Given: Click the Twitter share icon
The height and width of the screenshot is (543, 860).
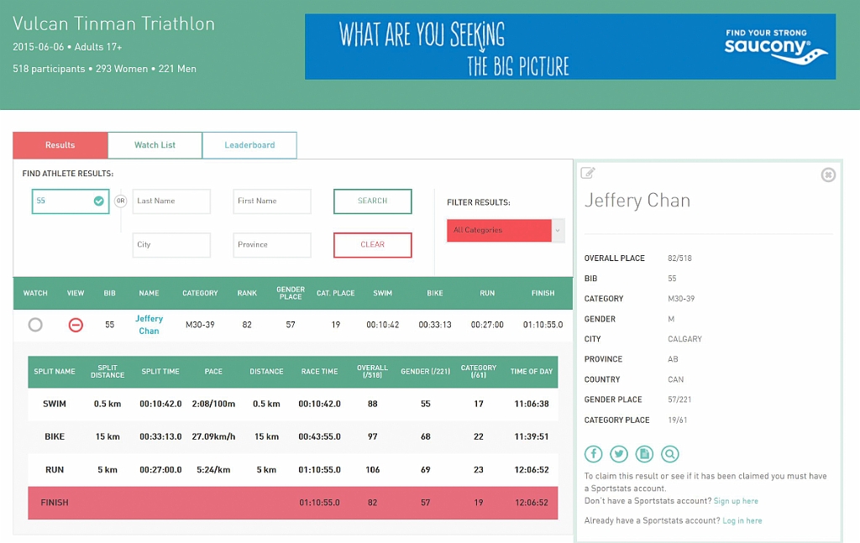Looking at the screenshot, I should point(619,454).
